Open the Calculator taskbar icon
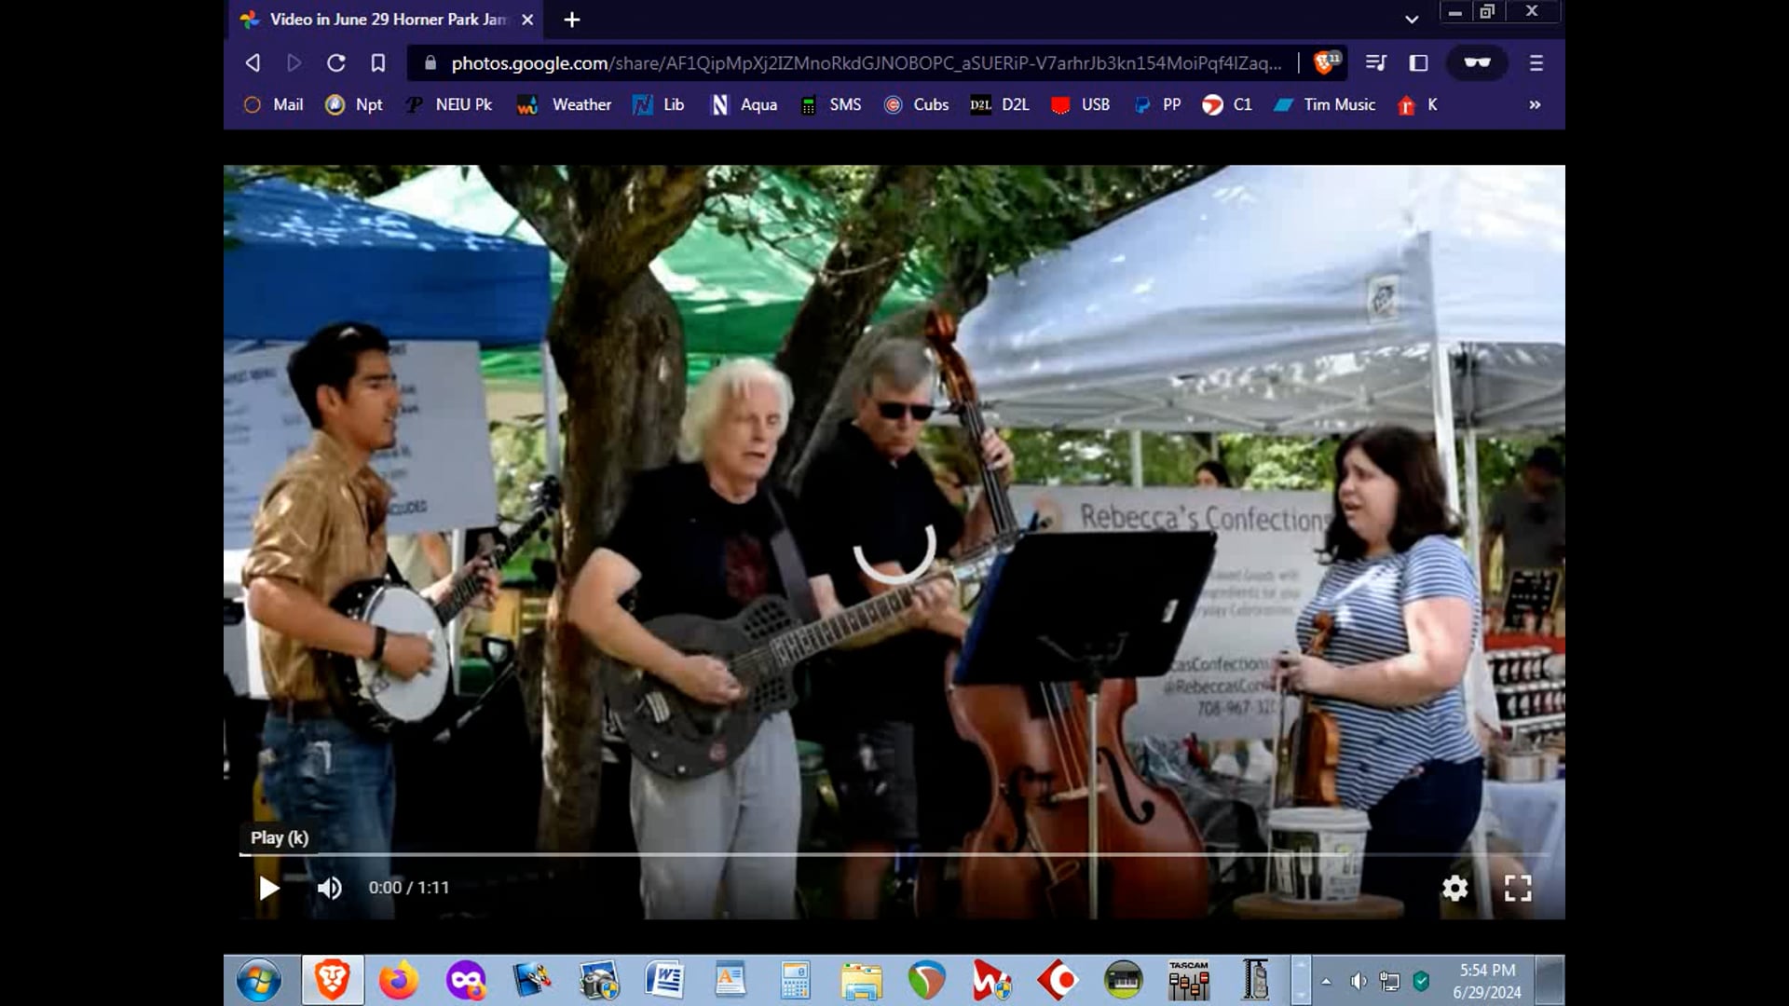1789x1006 pixels. click(795, 980)
